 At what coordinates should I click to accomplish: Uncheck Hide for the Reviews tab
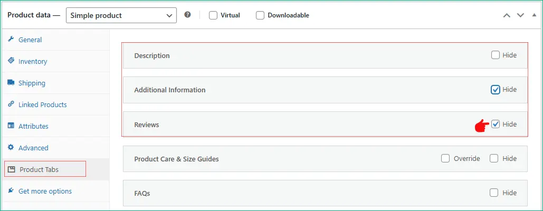pos(496,124)
